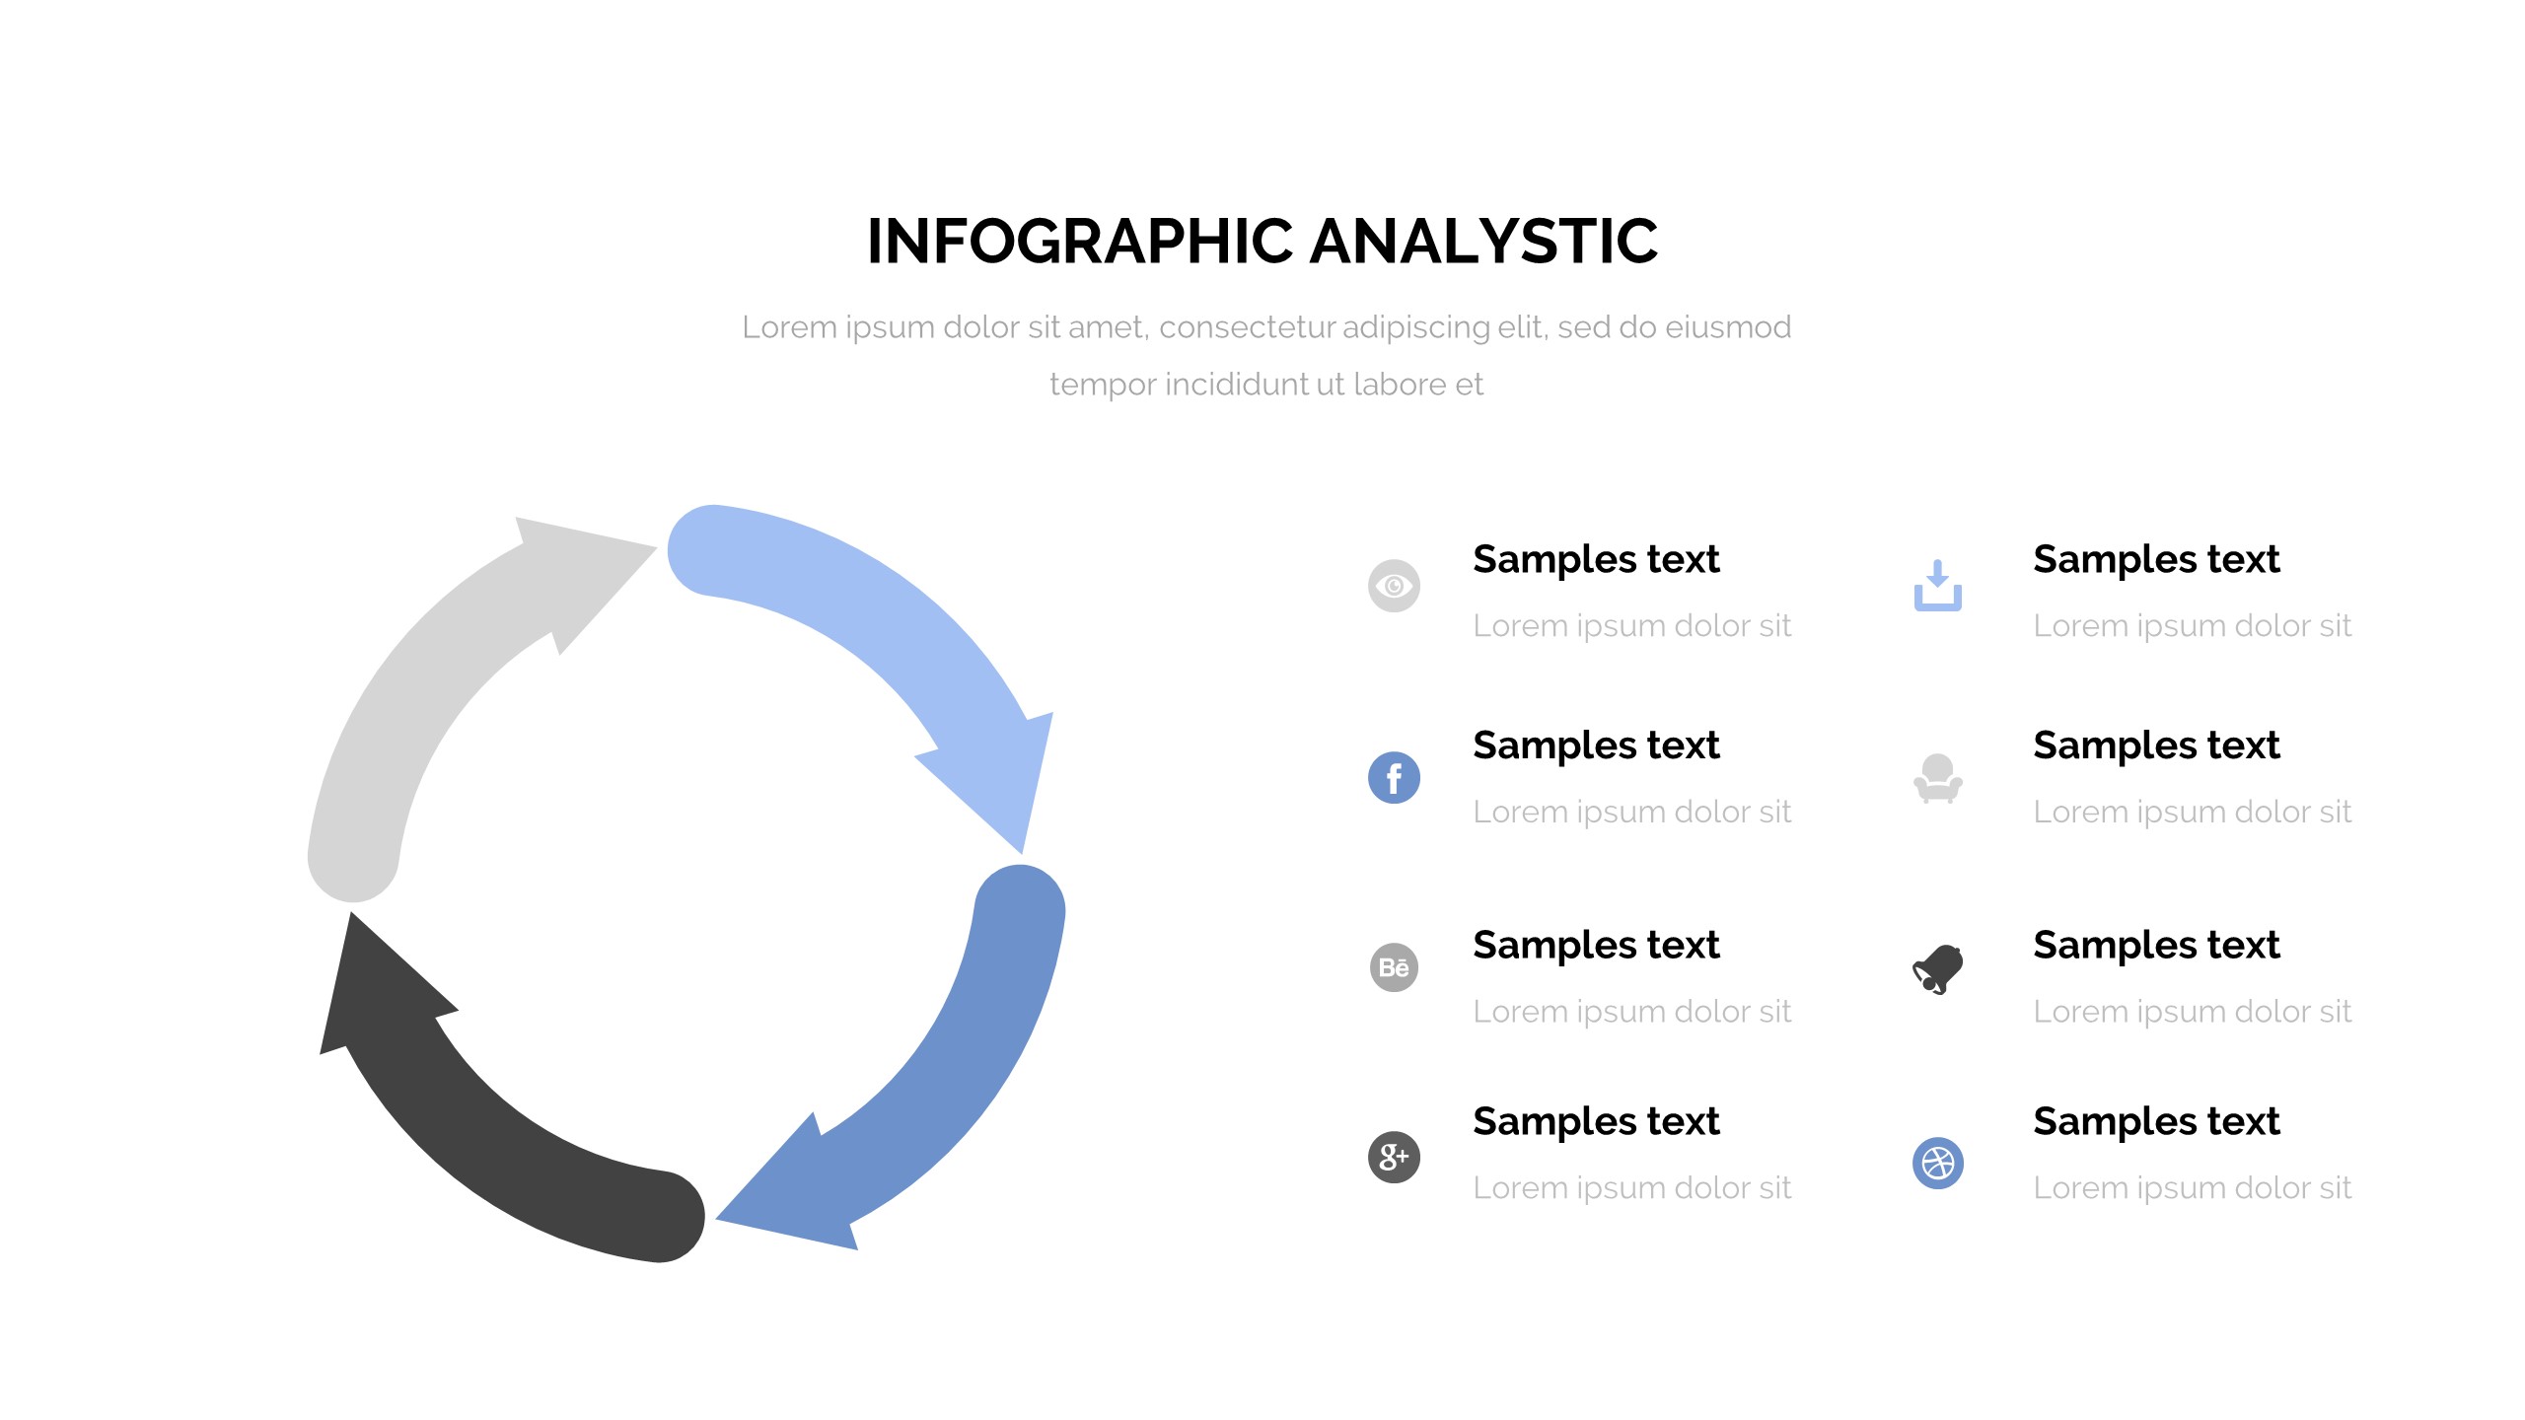Click "Lorem ipsum dolor sit" beside the download icon

[2192, 625]
